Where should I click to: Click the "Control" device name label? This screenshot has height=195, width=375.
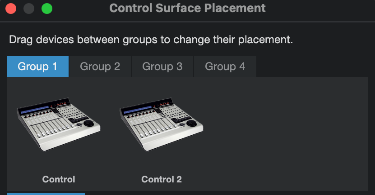point(59,179)
